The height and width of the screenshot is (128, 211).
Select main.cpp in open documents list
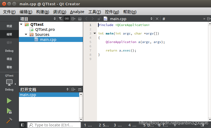click(x=49, y=95)
